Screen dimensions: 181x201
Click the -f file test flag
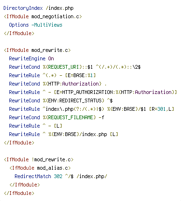click(101, 117)
